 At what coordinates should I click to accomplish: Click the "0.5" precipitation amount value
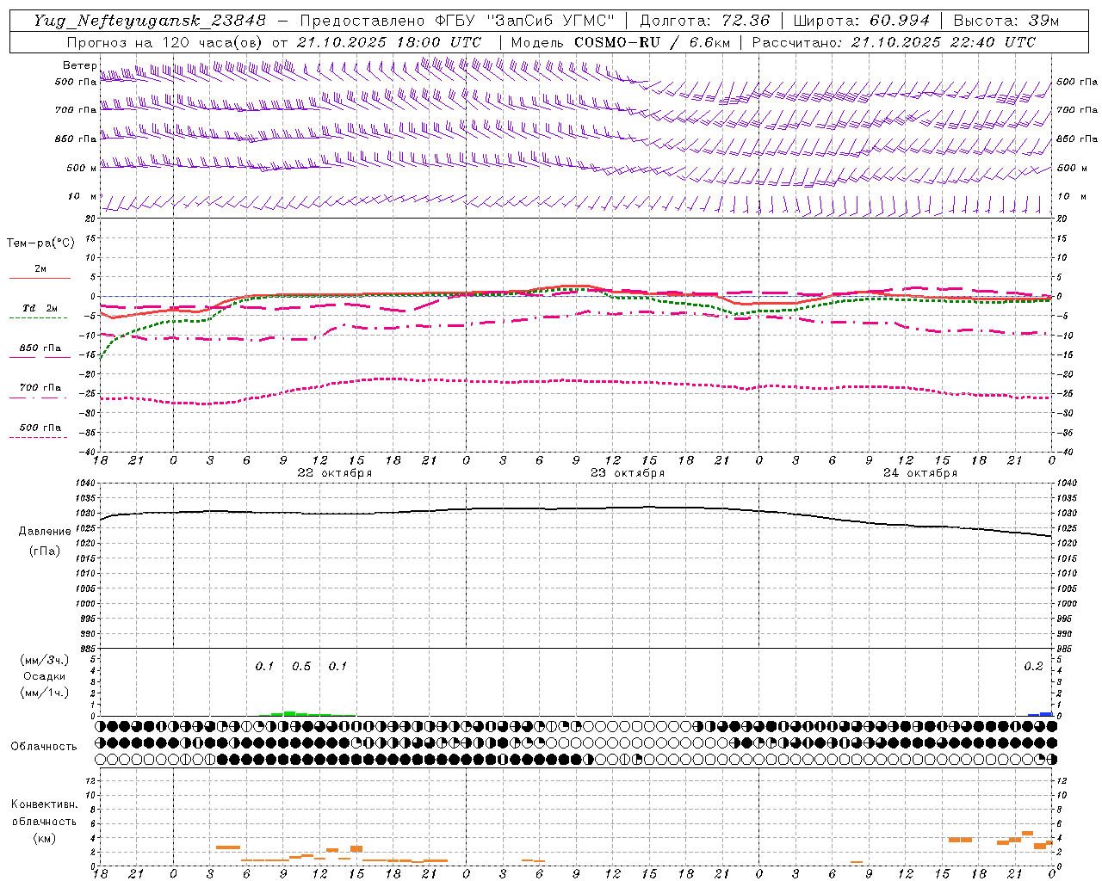point(301,667)
